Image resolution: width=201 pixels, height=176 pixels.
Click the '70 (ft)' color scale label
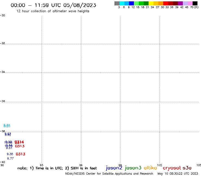click(194, 7)
